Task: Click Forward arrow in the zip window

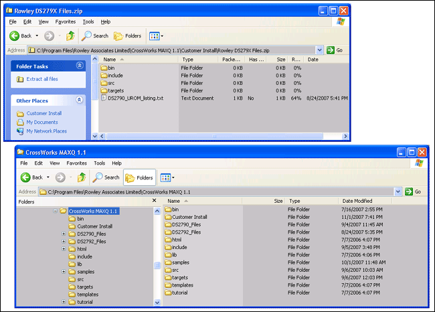Action: tap(50, 35)
